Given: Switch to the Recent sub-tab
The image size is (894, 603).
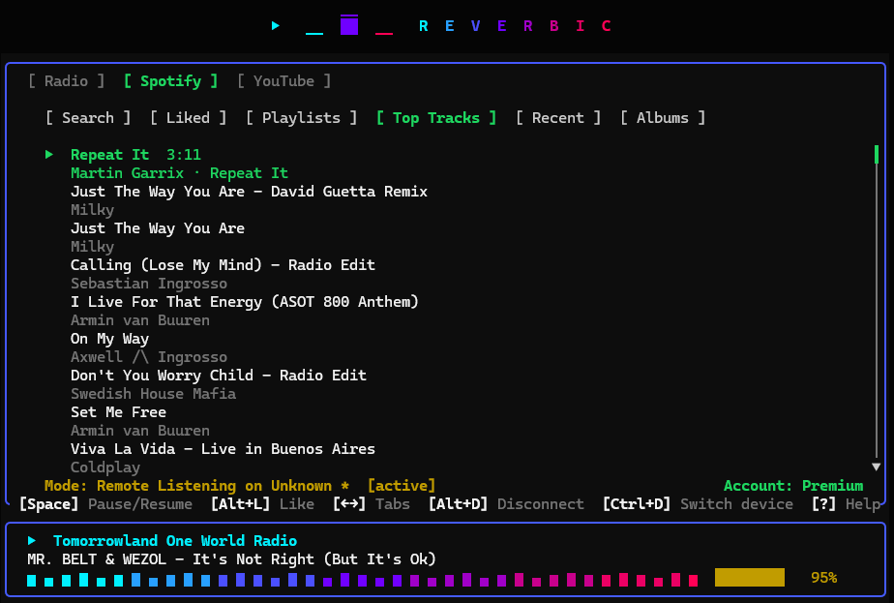Looking at the screenshot, I should (x=557, y=118).
